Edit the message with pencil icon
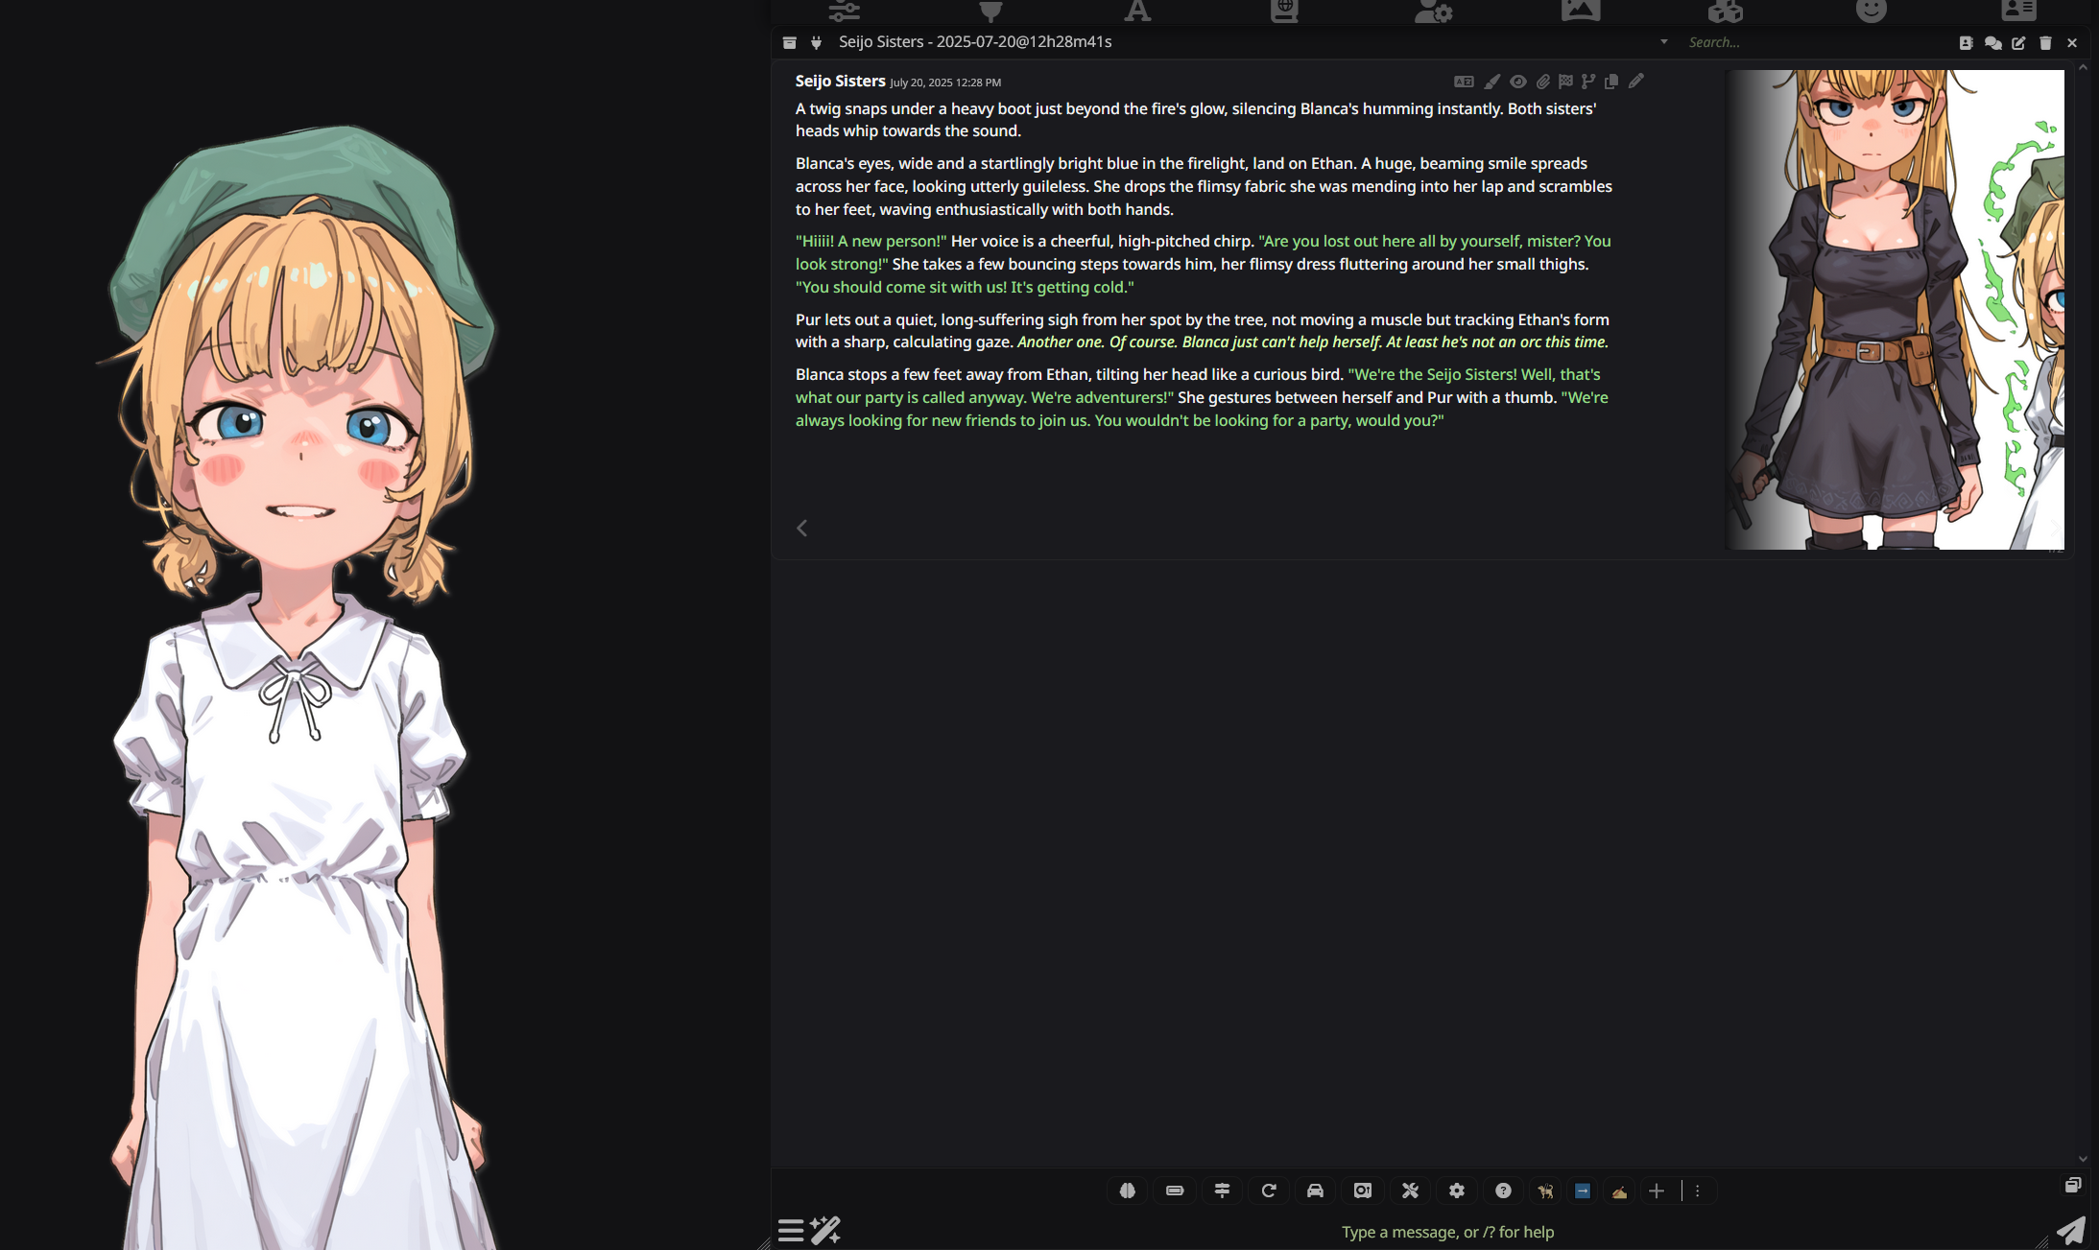 (1636, 82)
